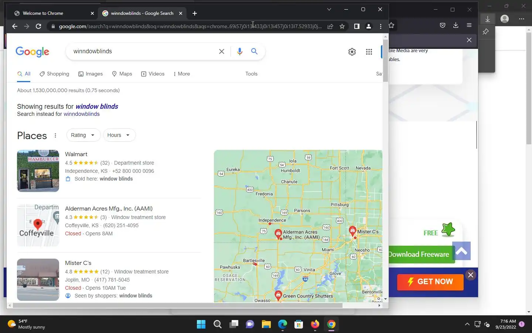Open Alderman Acres Mfg., Inc. listing
The height and width of the screenshot is (333, 532).
[x=109, y=209]
